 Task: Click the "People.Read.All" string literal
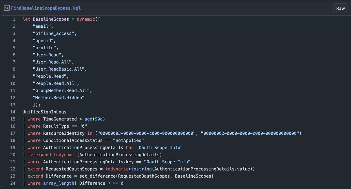pyautogui.click(x=55, y=83)
